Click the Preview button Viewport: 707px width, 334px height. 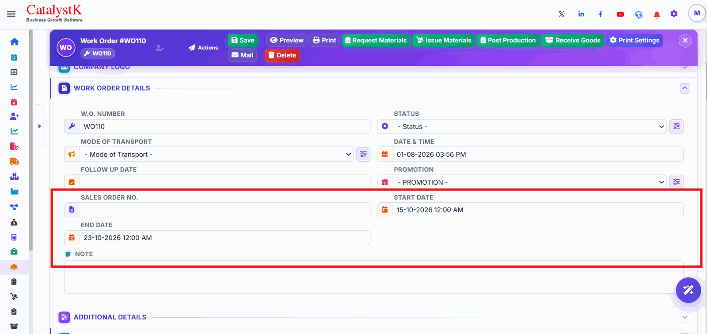coord(287,40)
